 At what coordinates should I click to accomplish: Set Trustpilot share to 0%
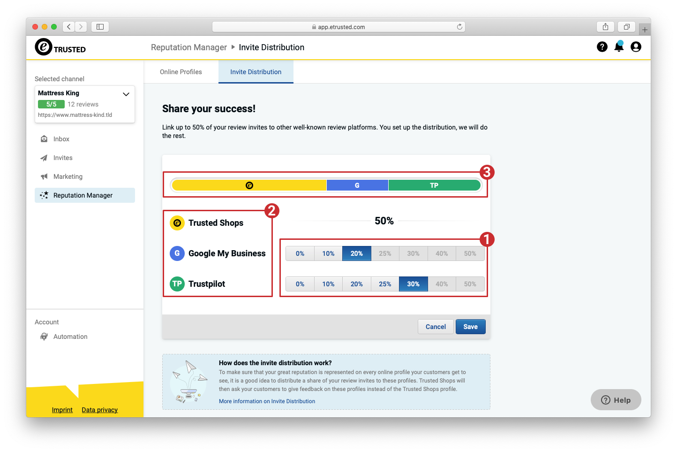300,284
